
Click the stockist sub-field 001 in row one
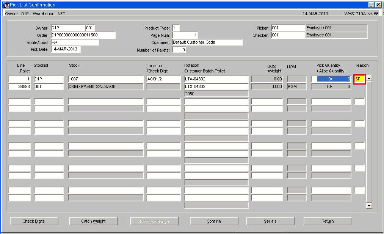(x=49, y=87)
